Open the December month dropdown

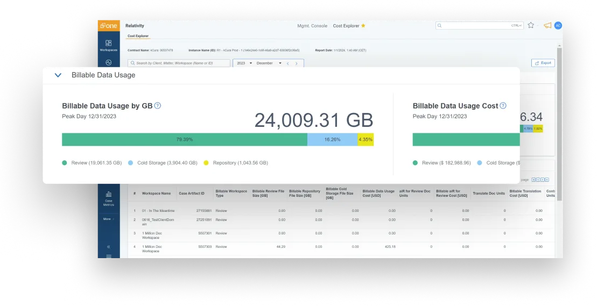pyautogui.click(x=269, y=63)
